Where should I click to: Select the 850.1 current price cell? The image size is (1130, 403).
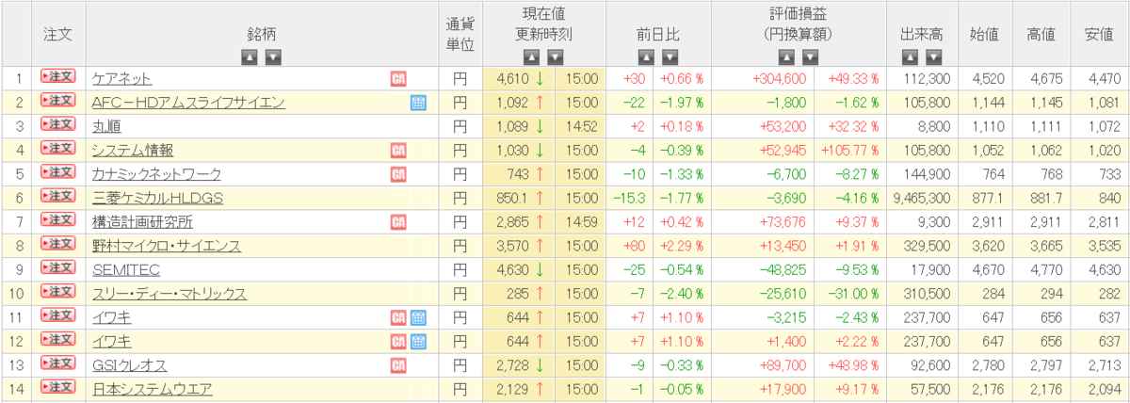[519, 198]
